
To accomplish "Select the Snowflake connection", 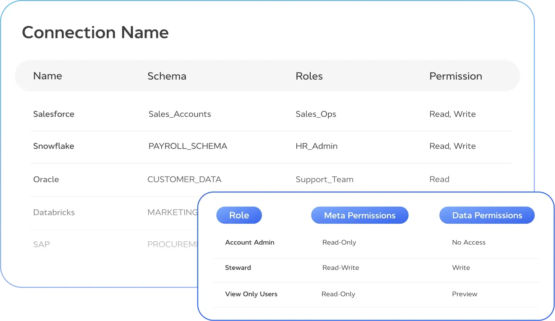I will point(54,146).
